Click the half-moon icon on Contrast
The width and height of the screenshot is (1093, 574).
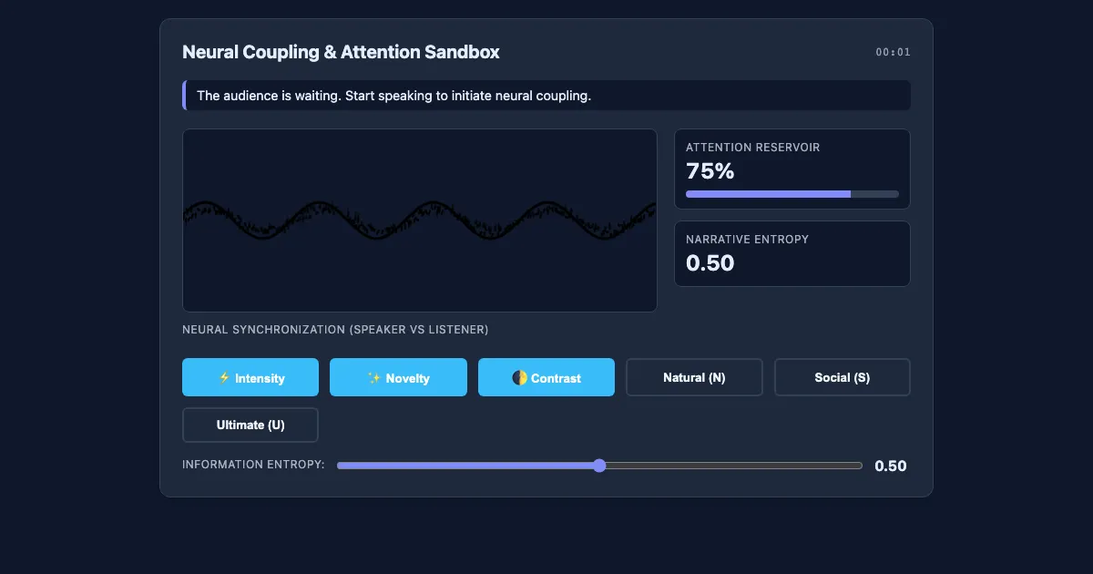[519, 378]
